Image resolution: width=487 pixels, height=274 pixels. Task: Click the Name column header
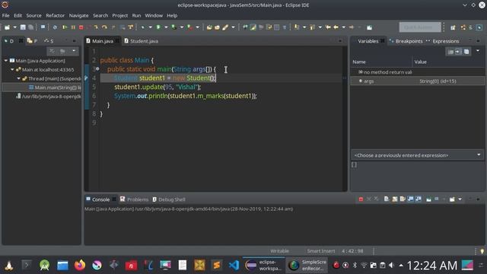pos(359,62)
